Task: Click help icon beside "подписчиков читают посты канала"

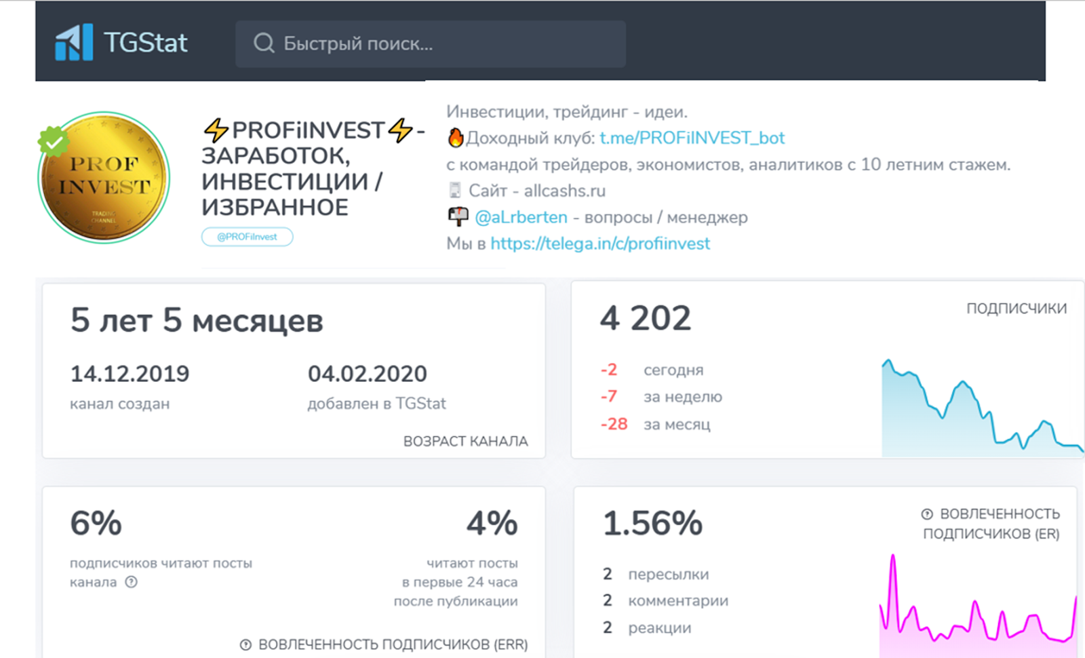Action: 133,581
